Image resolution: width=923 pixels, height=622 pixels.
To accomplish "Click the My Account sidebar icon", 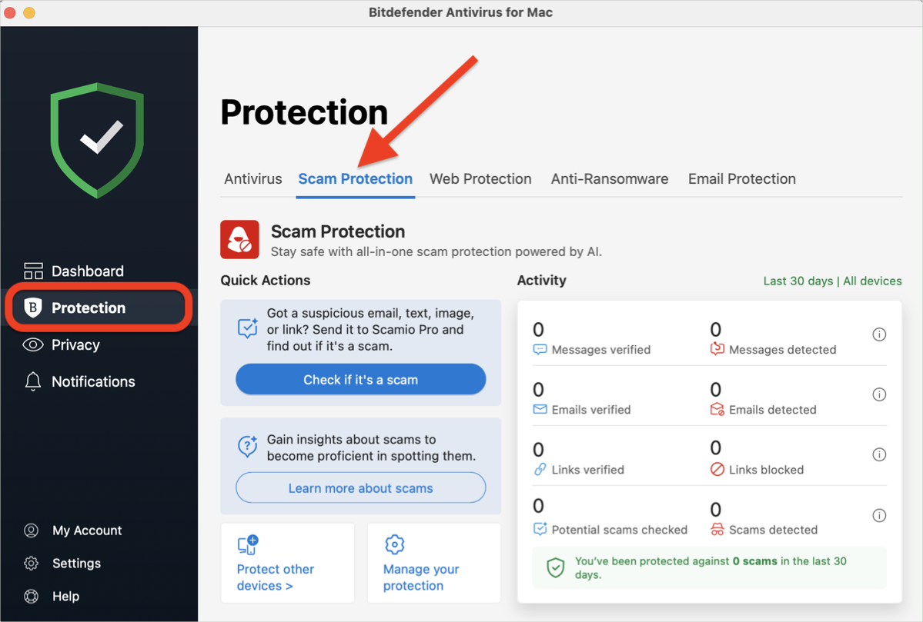I will coord(32,530).
